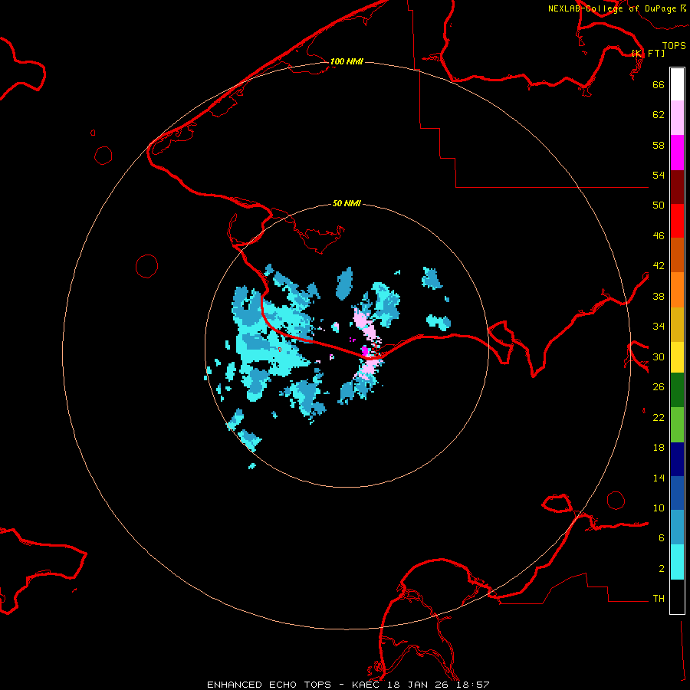
Task: Click the "100 NMI" range ring label
Action: click(347, 61)
